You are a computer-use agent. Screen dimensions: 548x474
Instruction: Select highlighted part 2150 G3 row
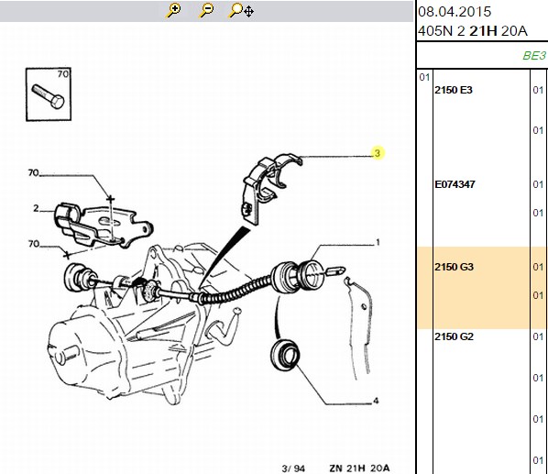(x=482, y=288)
